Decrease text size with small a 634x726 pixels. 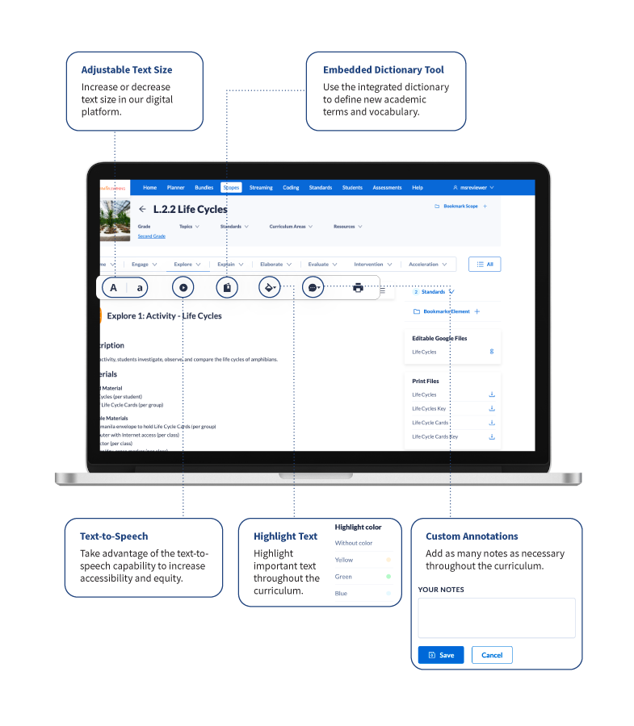click(140, 288)
